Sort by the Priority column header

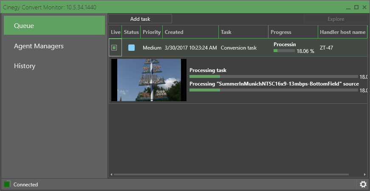[152, 32]
